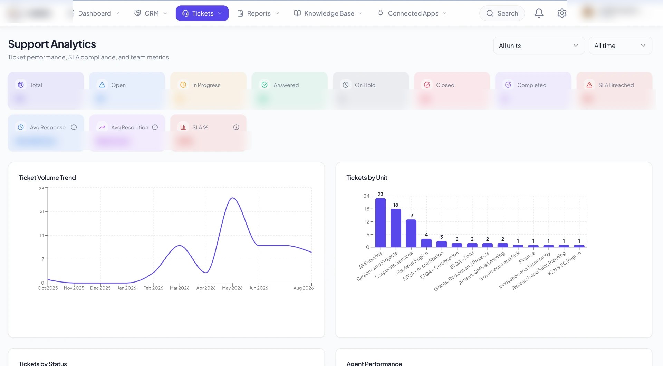663x366 pixels.
Task: Click the CRM handshake icon
Action: 138,13
